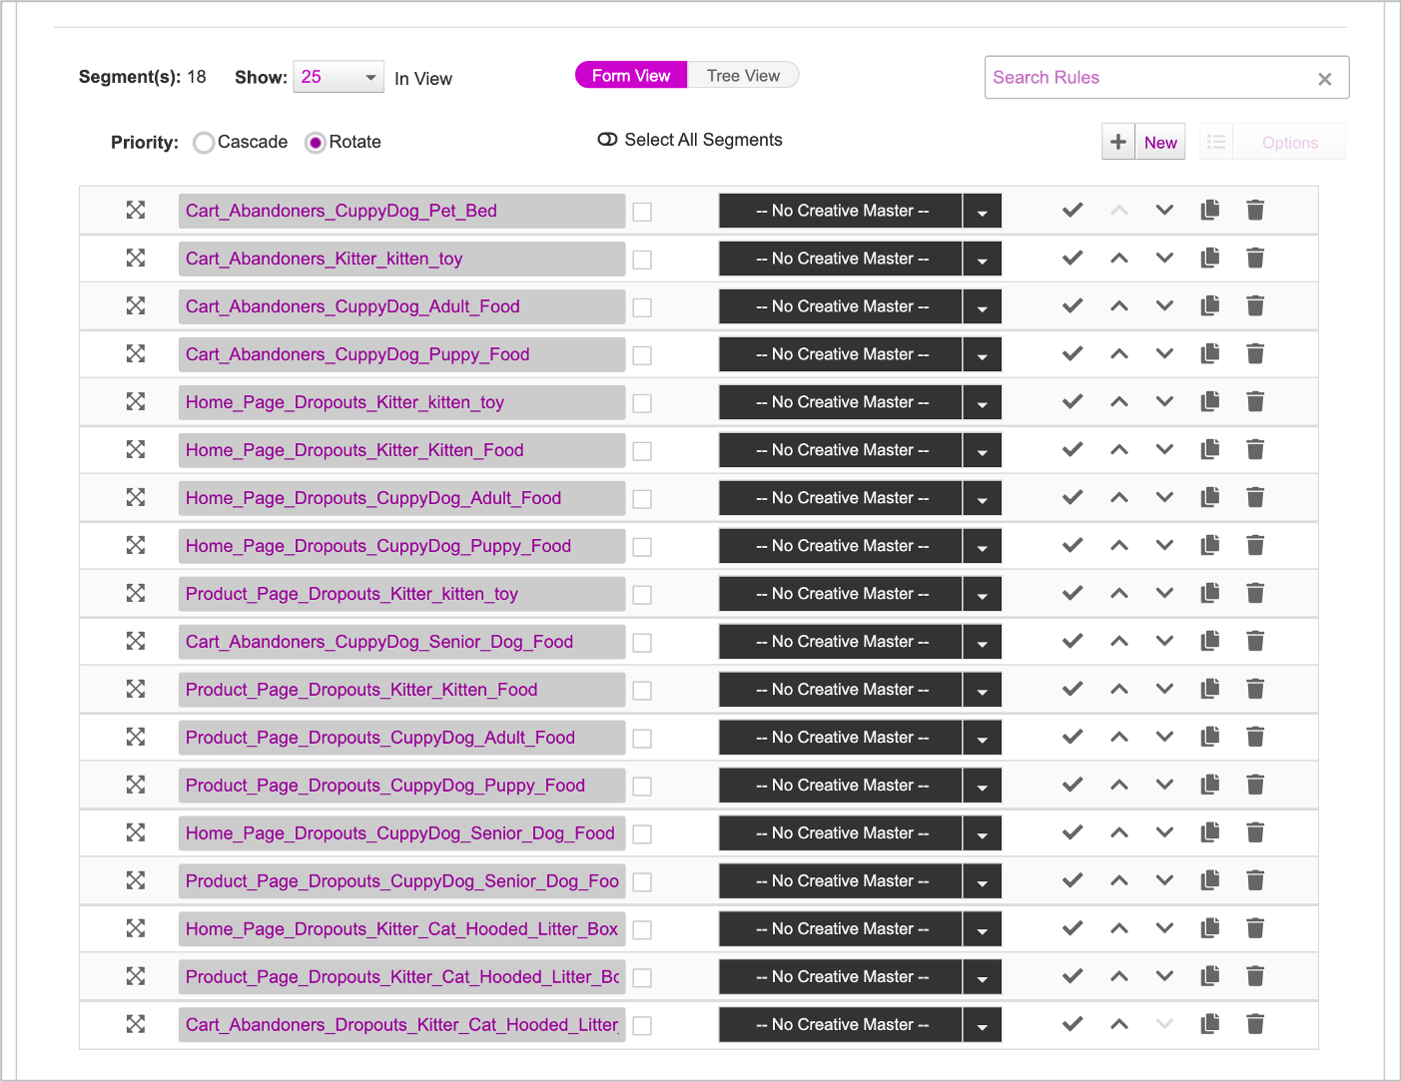Click the checkmark for Home_Page_Dropouts_Kitter_kitten_toy
This screenshot has width=1402, height=1082.
[x=1072, y=401]
